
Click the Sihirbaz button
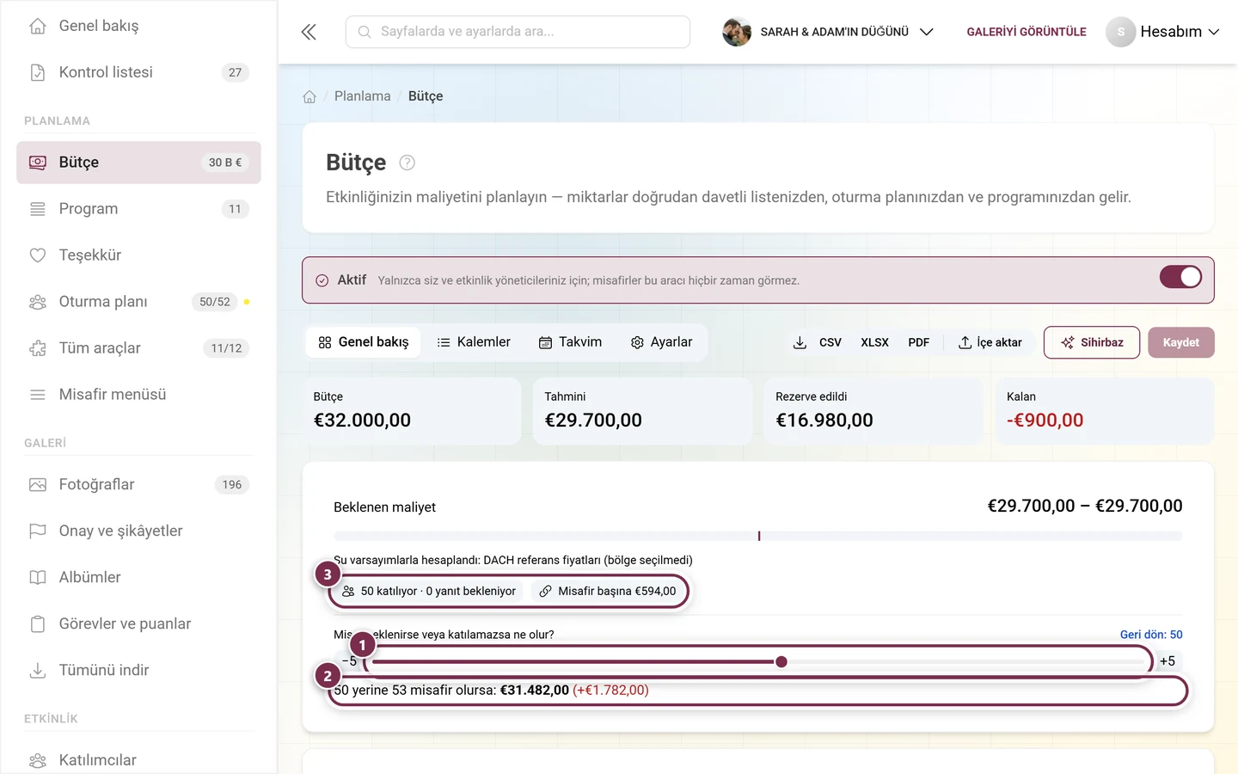click(x=1092, y=342)
